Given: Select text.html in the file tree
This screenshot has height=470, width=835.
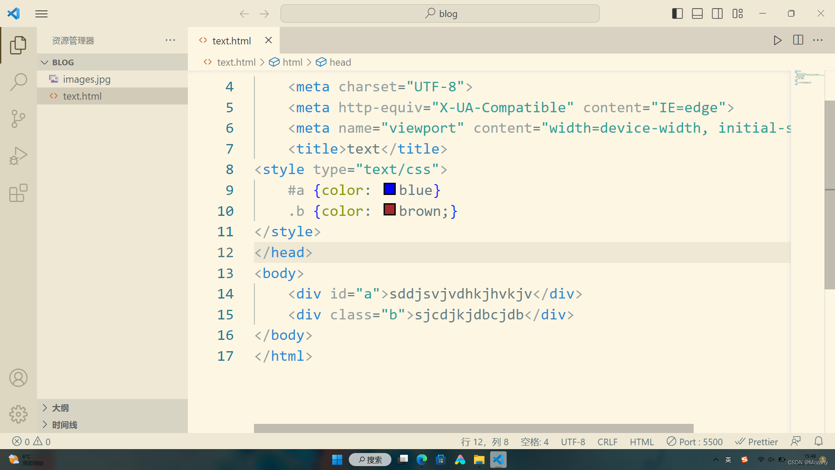Looking at the screenshot, I should pyautogui.click(x=112, y=96).
